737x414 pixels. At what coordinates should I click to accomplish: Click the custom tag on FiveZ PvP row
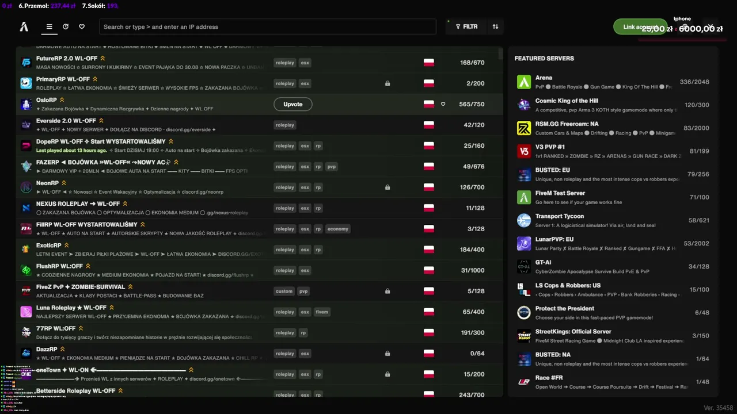(x=284, y=291)
